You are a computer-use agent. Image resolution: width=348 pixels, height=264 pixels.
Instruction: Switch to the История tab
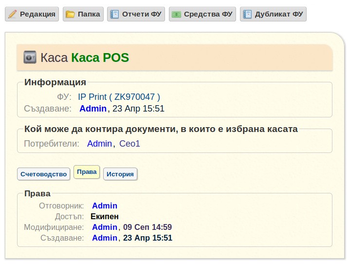click(120, 174)
